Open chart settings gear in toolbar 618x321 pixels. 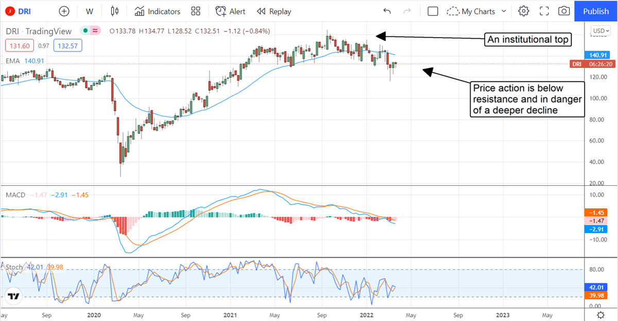524,11
